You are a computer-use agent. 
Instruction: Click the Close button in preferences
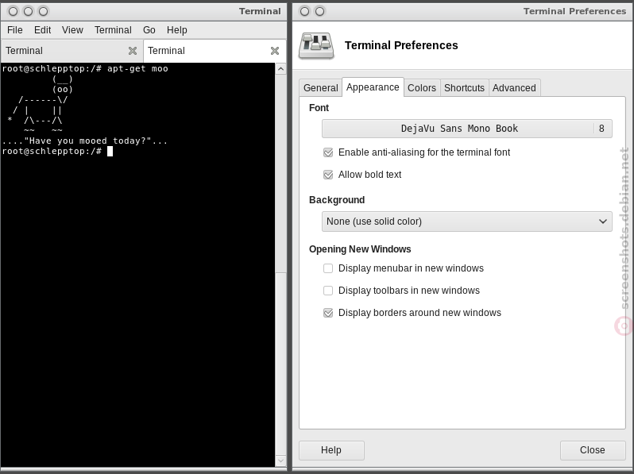point(593,450)
